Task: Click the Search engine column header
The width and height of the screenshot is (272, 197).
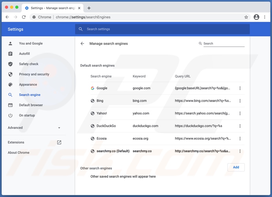Action: coord(101,76)
